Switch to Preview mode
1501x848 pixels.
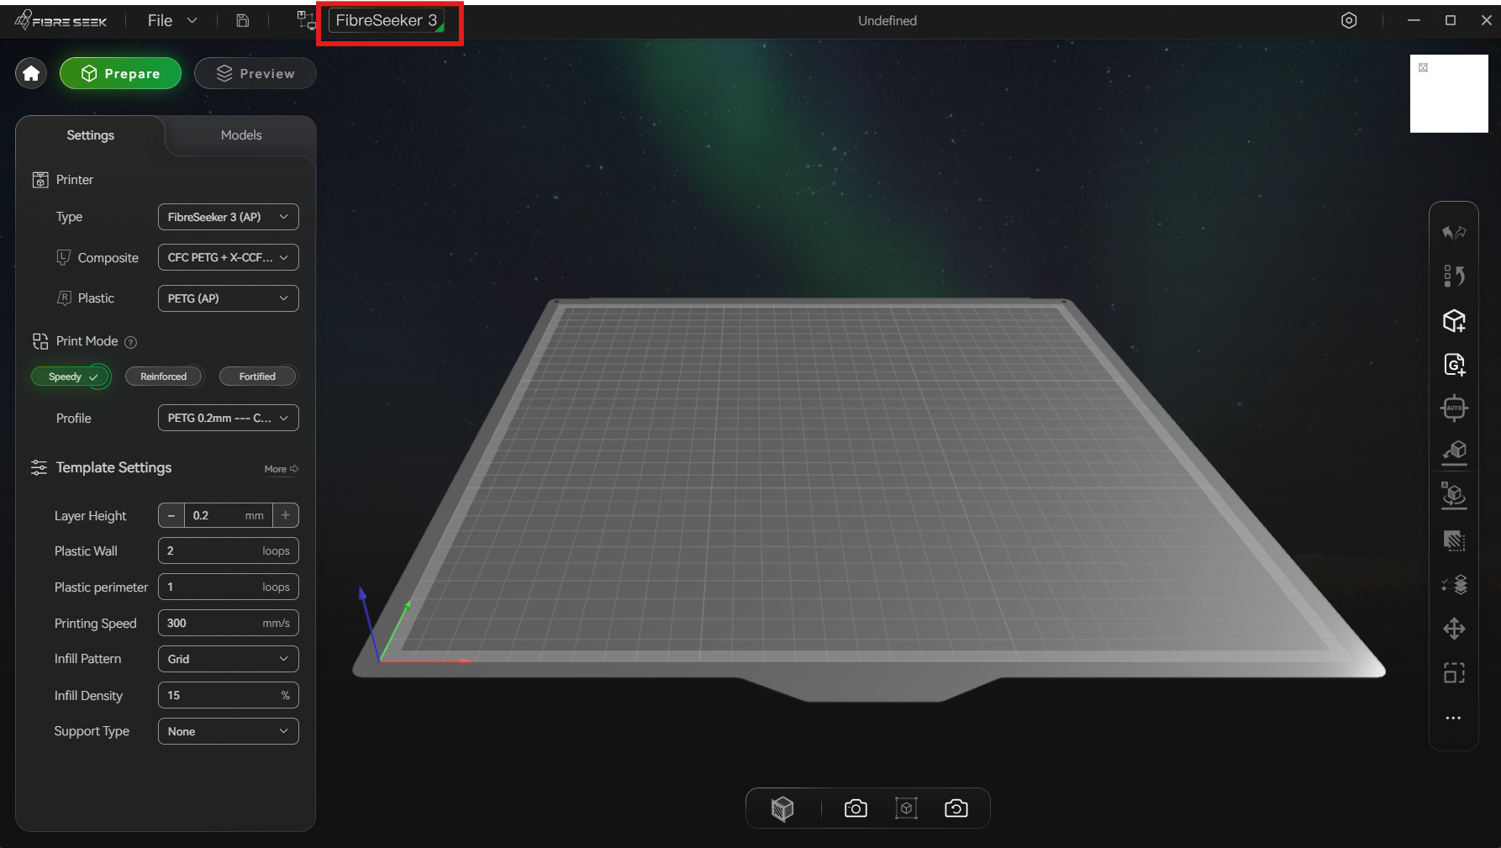pyautogui.click(x=255, y=74)
